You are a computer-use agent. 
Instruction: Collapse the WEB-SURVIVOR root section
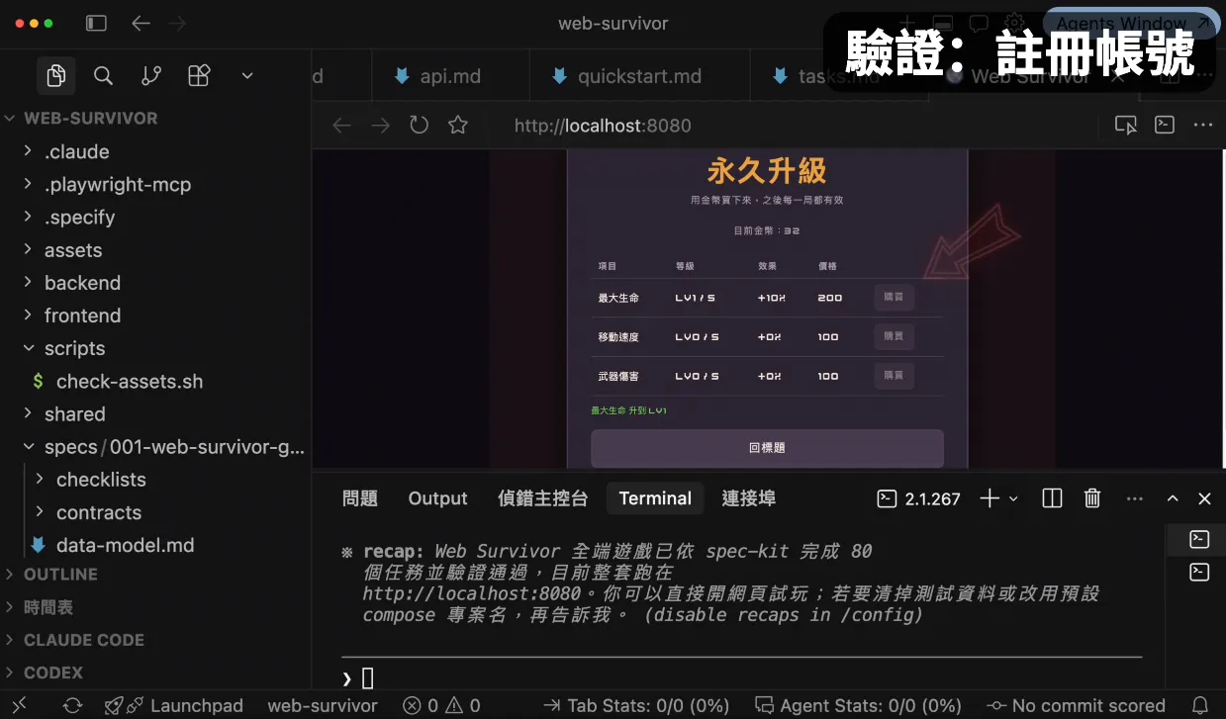pyautogui.click(x=155, y=118)
